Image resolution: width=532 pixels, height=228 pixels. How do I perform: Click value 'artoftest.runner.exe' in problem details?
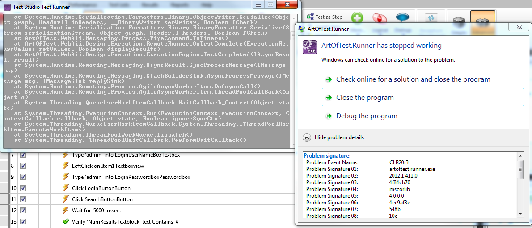[x=412, y=169]
